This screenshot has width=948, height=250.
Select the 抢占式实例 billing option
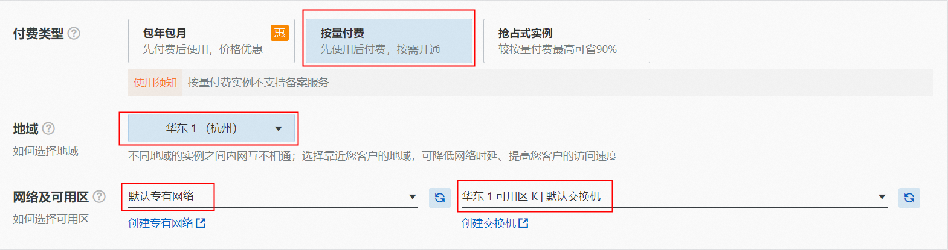tap(567, 41)
